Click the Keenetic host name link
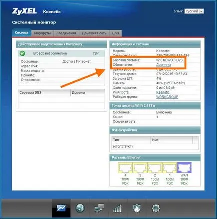This screenshot has width=217, height=219. tap(163, 92)
